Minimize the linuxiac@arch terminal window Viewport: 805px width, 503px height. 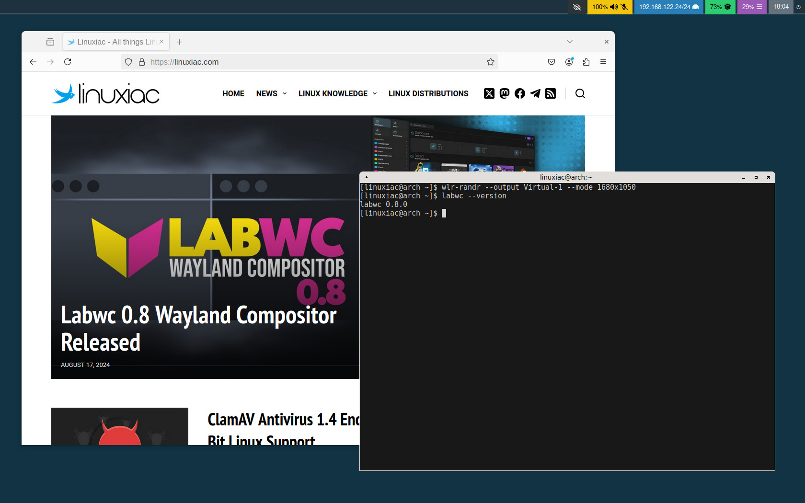(744, 177)
